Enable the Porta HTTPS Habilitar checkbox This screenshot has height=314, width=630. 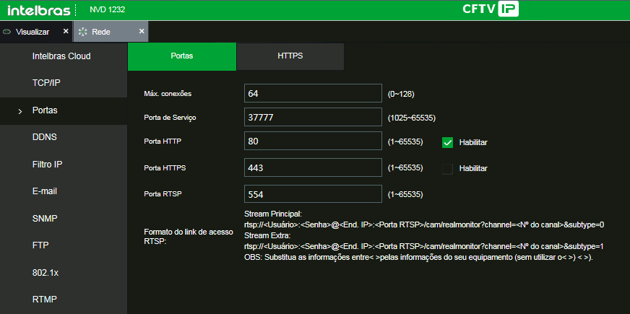point(447,168)
